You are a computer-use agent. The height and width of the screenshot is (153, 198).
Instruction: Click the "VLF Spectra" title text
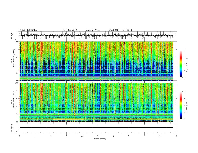(x=28, y=30)
